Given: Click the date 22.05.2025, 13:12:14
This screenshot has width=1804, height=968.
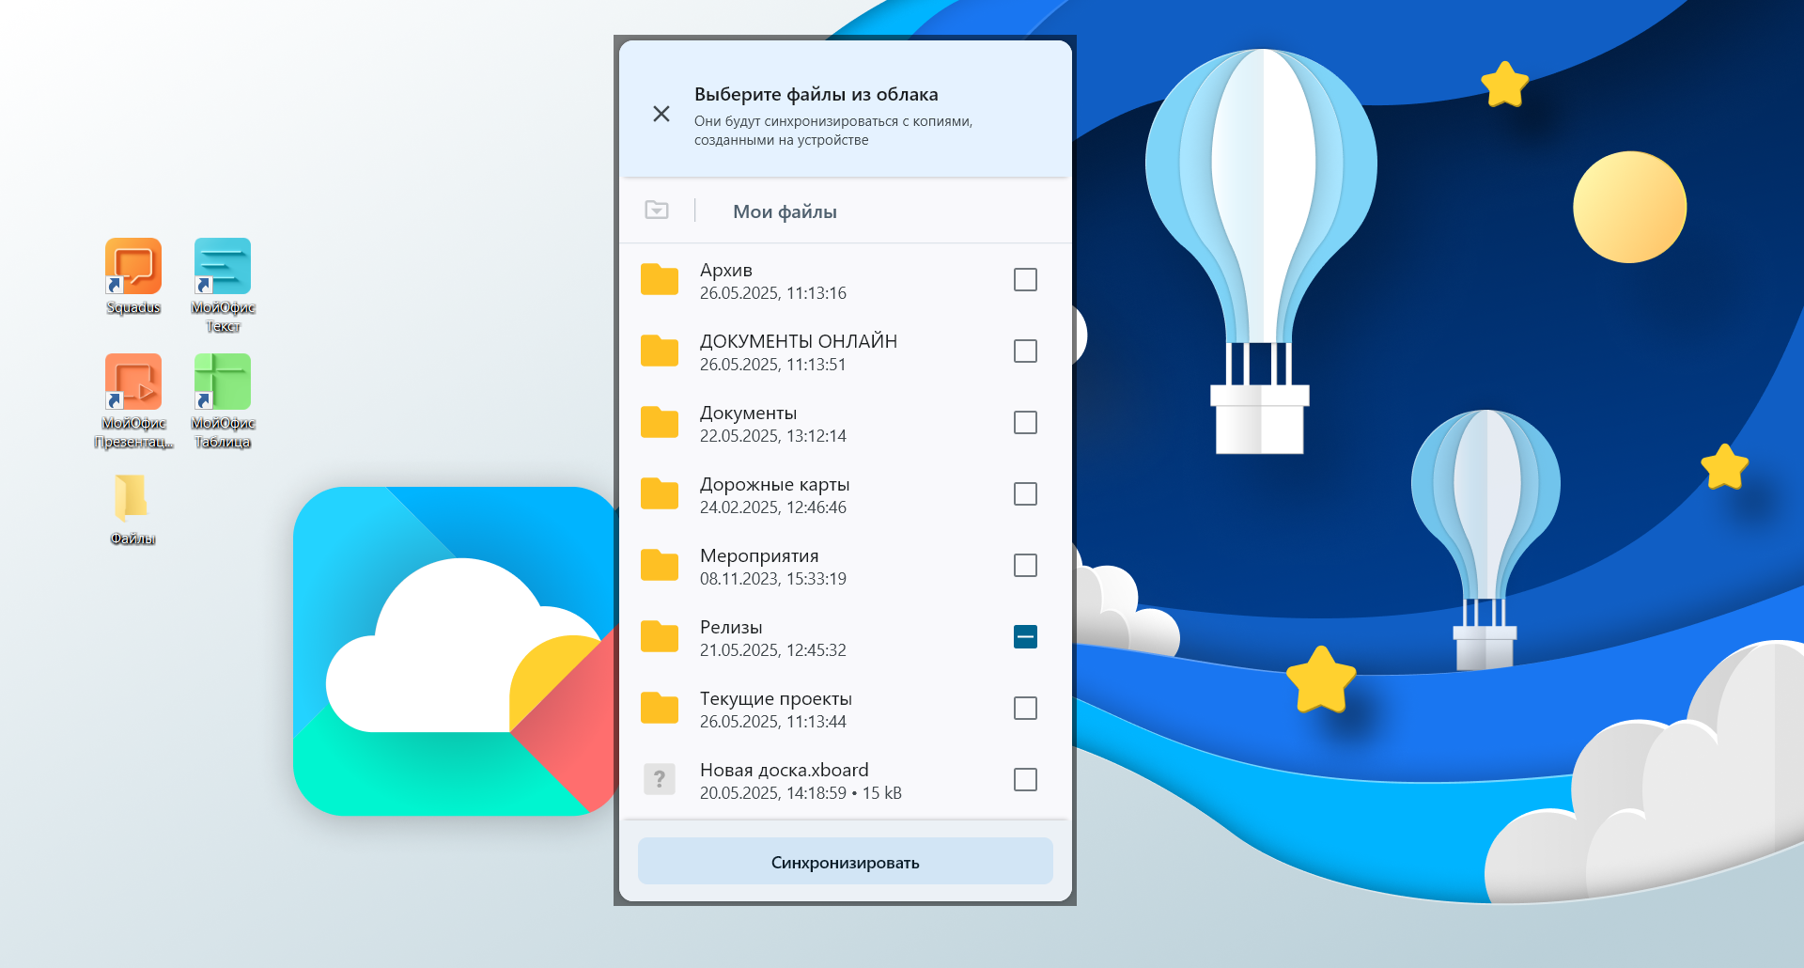Looking at the screenshot, I should click(x=773, y=436).
